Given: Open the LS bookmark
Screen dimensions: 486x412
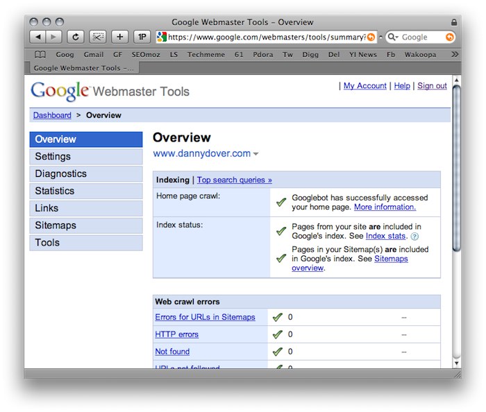Looking at the screenshot, I should [174, 55].
